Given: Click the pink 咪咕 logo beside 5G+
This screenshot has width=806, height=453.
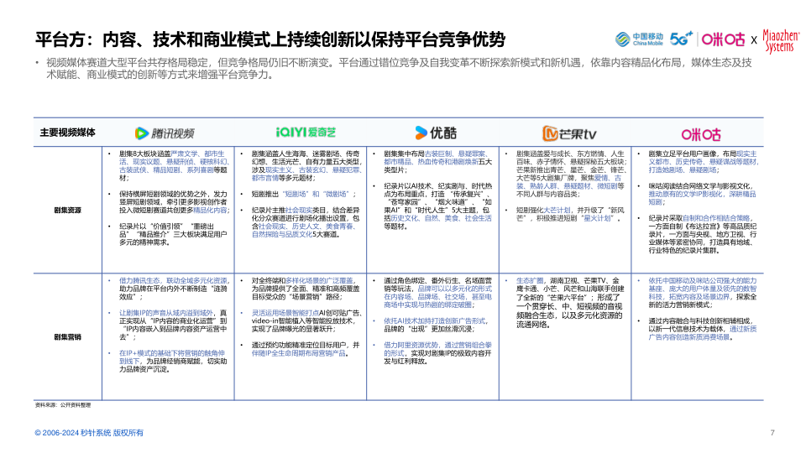Looking at the screenshot, I should point(723,39).
